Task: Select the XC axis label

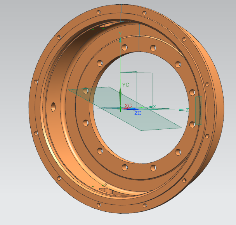Action: pyautogui.click(x=128, y=105)
